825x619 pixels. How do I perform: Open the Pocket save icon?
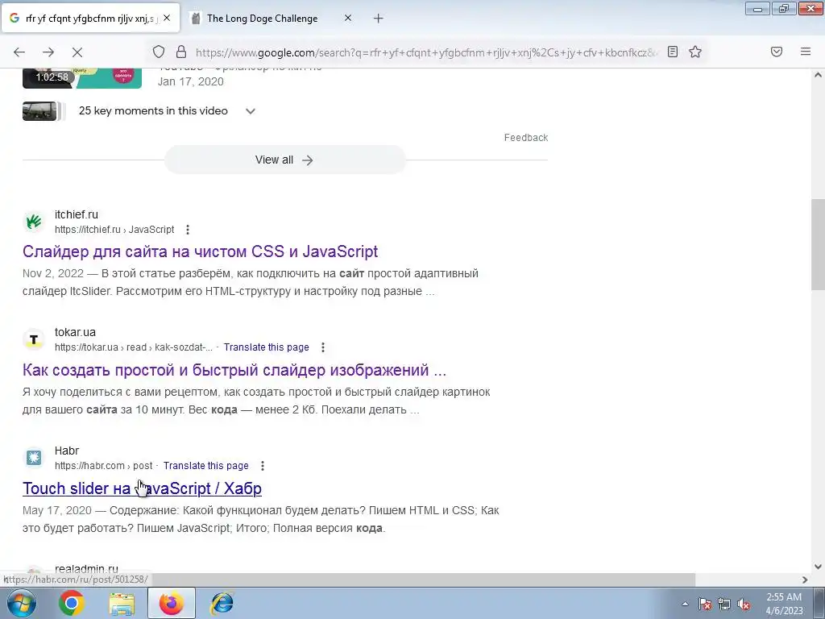(777, 52)
